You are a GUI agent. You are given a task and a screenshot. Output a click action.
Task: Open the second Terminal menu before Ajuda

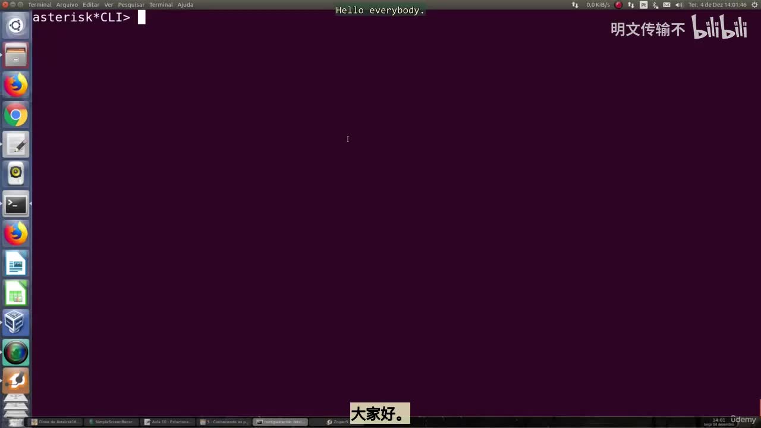click(161, 5)
